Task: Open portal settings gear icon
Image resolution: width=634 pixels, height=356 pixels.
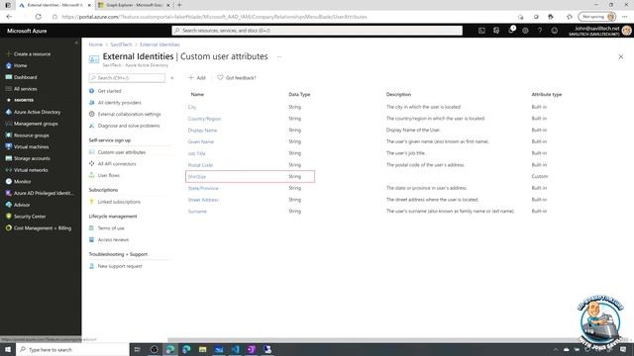Action: click(525, 31)
